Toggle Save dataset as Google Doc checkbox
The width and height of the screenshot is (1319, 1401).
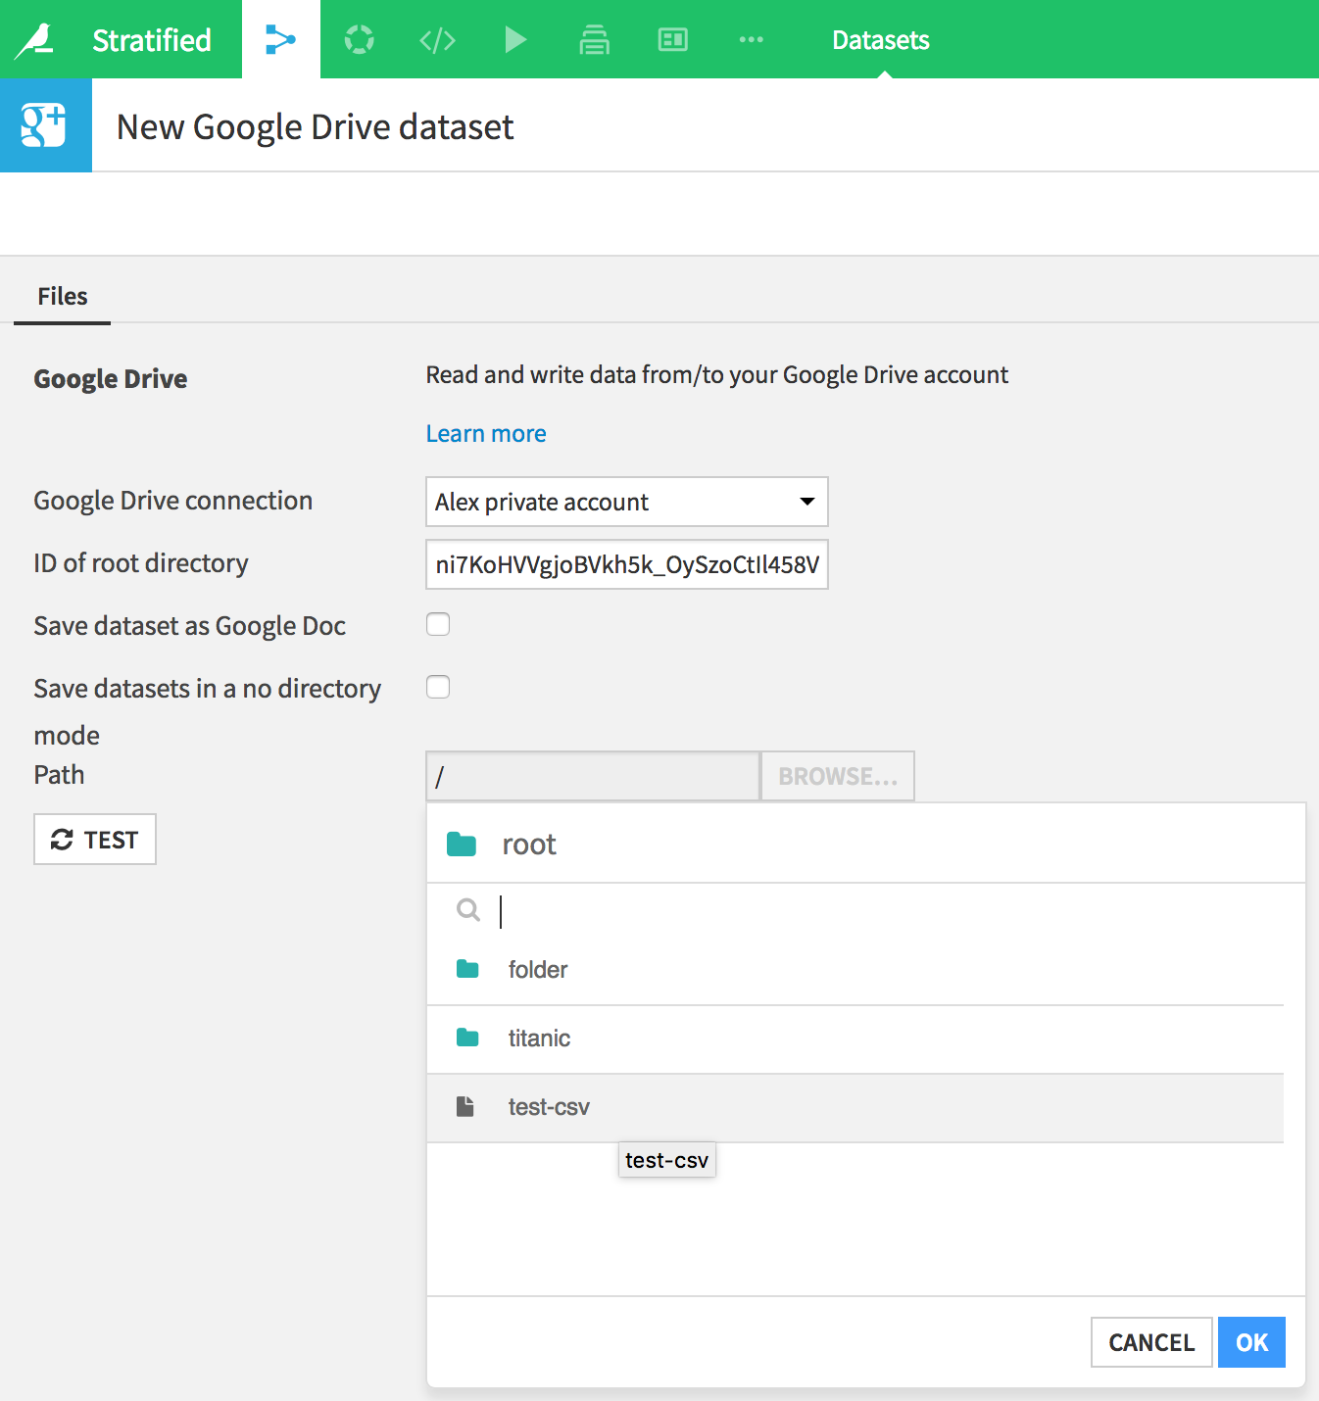[x=438, y=624]
